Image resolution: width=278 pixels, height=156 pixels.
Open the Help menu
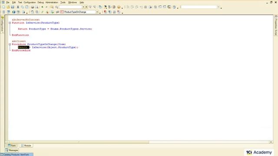(x=82, y=3)
